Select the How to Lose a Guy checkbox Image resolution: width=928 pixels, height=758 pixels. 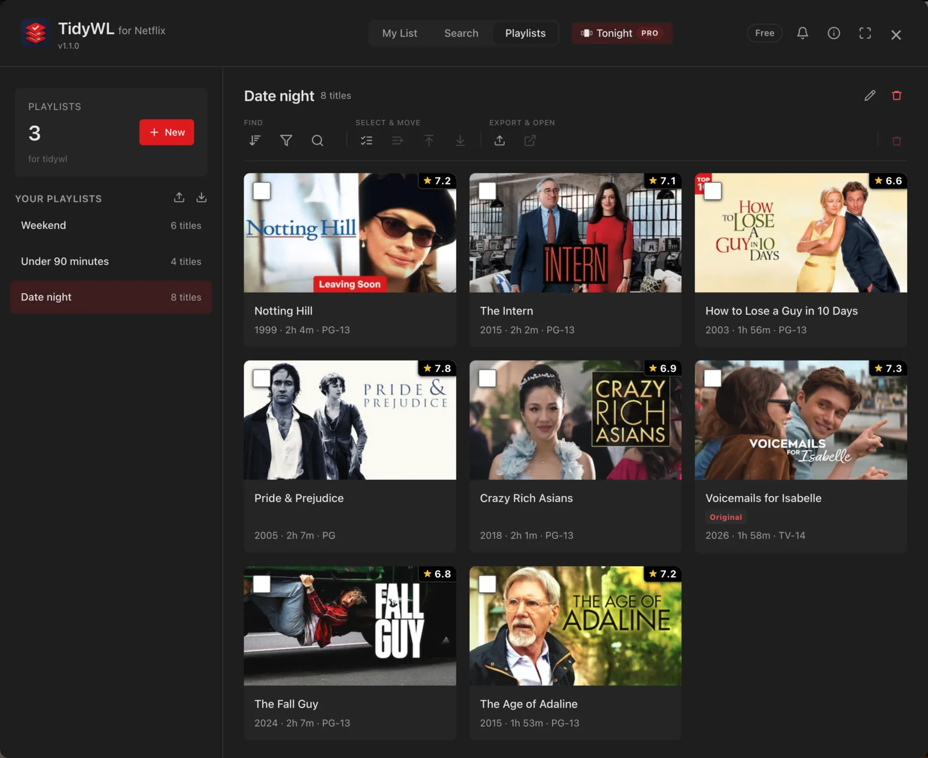tap(713, 191)
